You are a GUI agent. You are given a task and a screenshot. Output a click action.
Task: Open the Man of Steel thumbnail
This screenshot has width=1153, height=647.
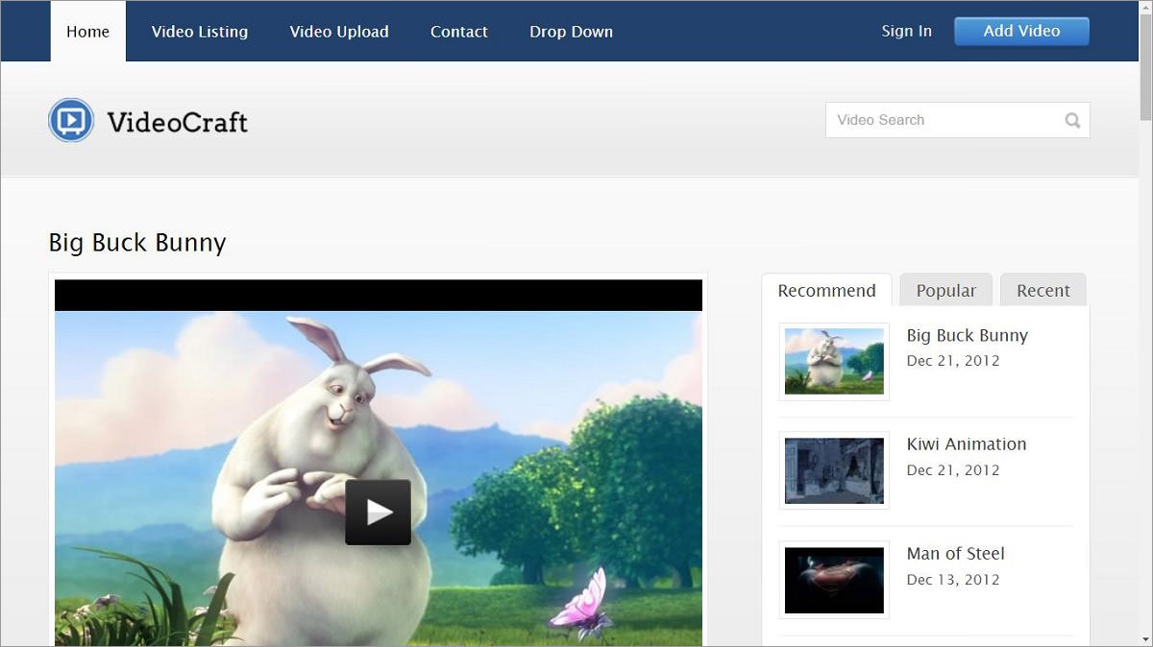834,580
